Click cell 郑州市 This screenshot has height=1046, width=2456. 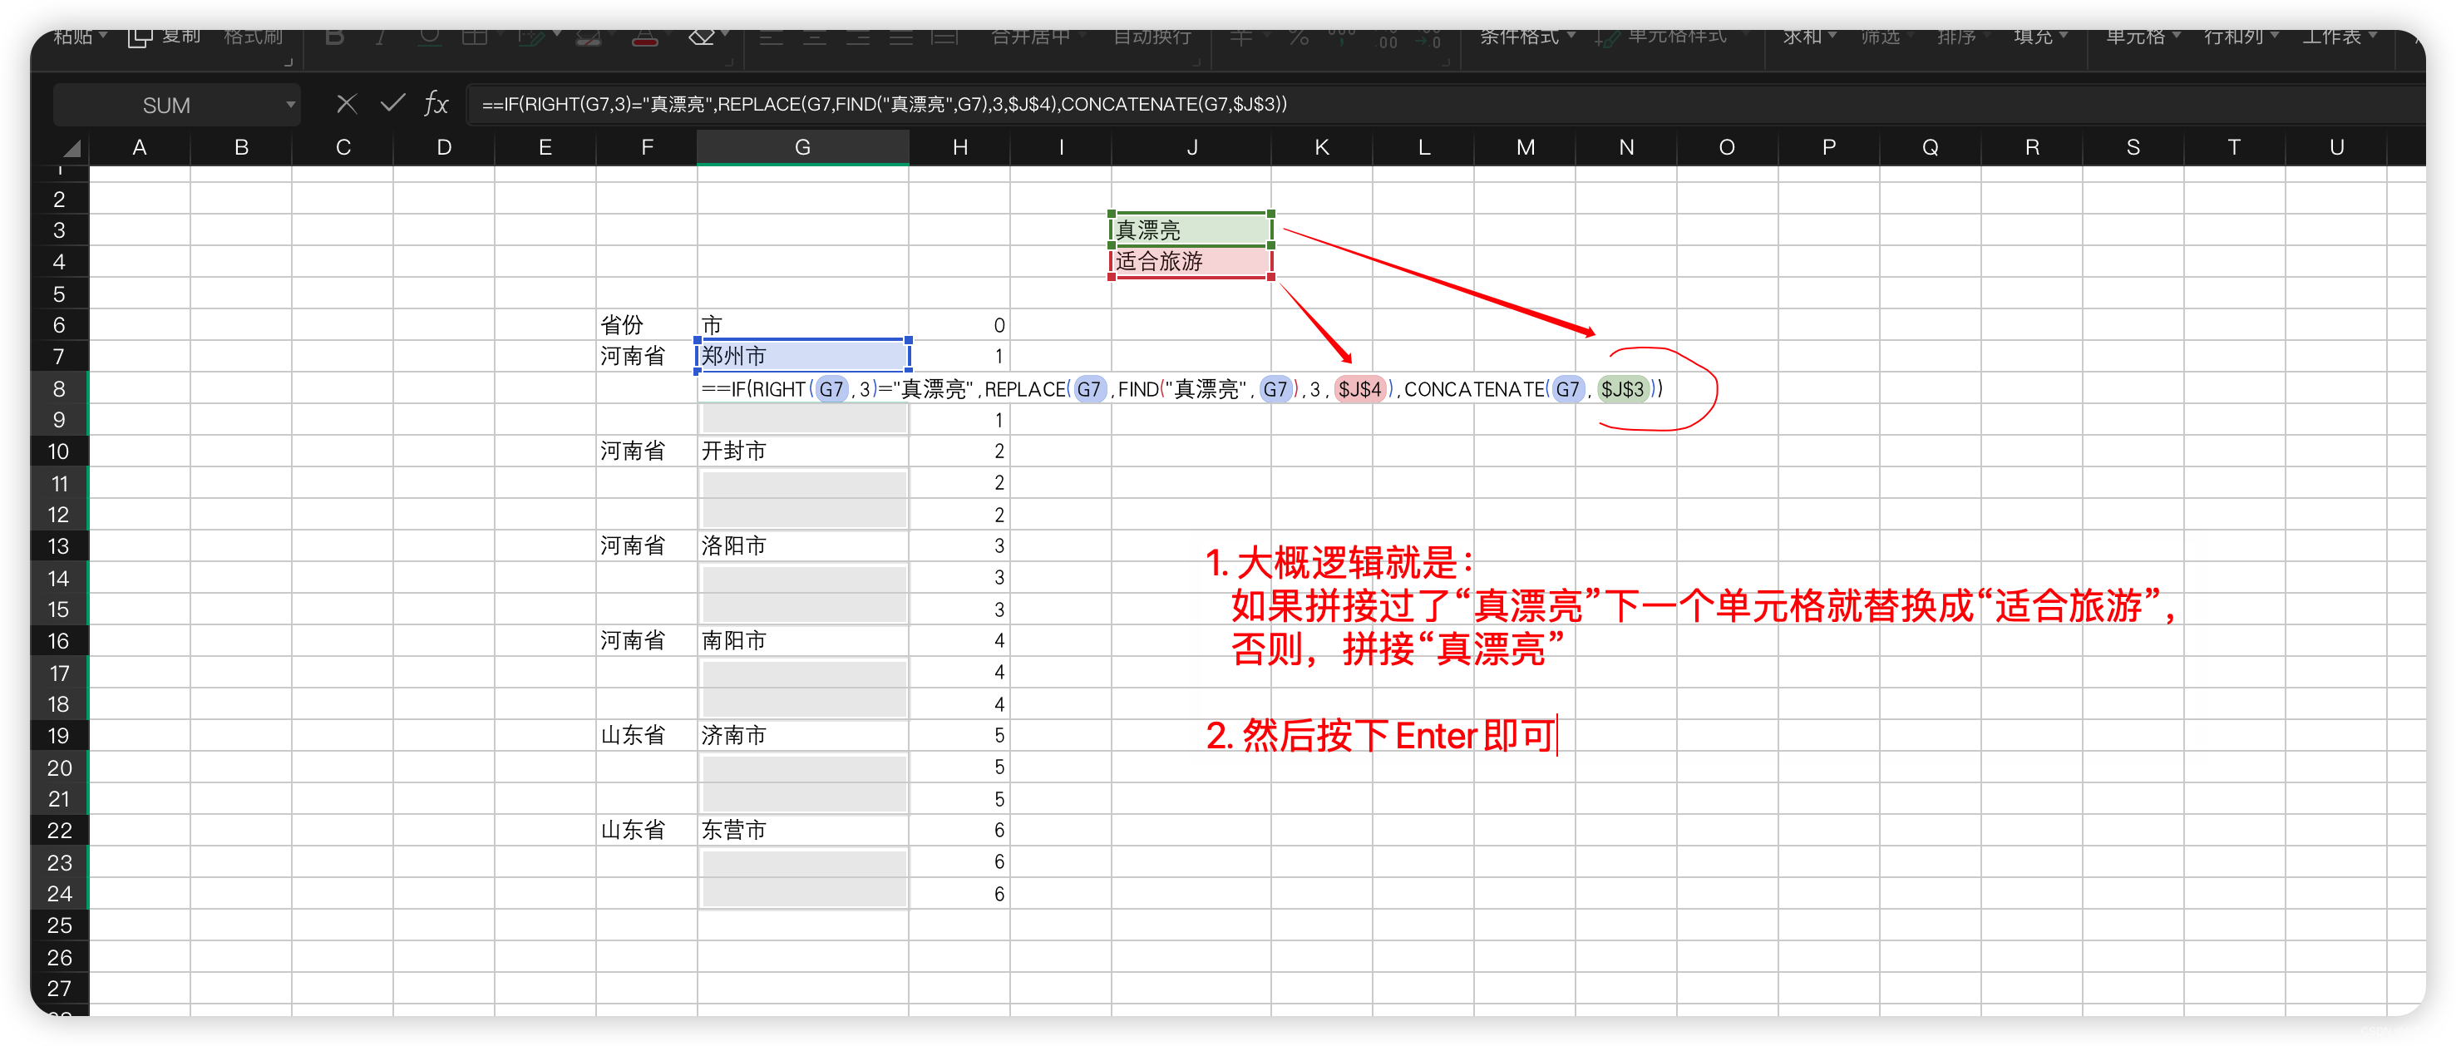[801, 357]
